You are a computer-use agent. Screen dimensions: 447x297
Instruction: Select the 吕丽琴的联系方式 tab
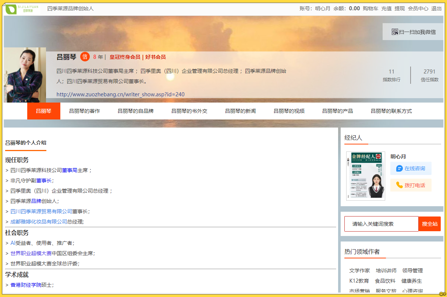pos(391,111)
